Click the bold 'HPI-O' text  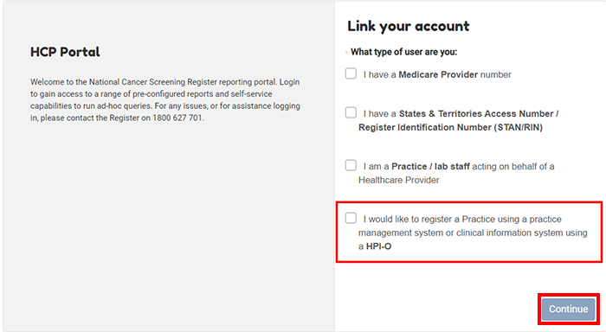379,246
